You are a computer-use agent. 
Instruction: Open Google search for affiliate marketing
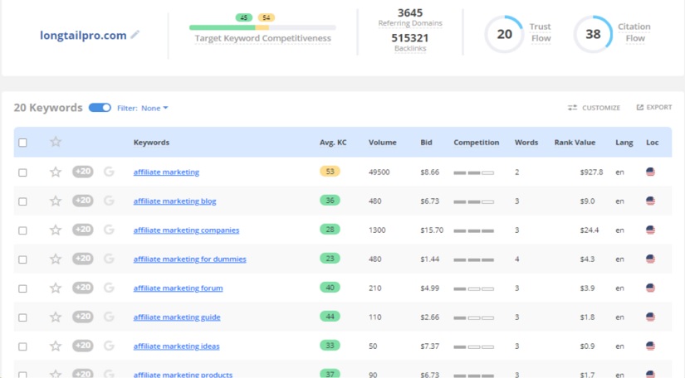pyautogui.click(x=109, y=172)
